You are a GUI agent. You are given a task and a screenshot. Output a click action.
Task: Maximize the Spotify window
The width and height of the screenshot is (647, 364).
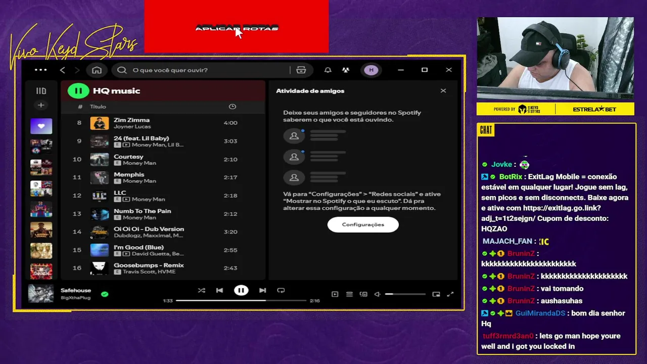point(425,70)
